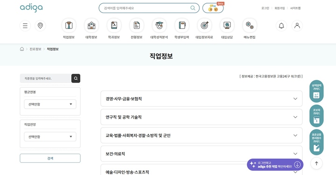Go to home via breadcrumb house icon
Image resolution: width=336 pixels, height=175 pixels.
coord(22,49)
